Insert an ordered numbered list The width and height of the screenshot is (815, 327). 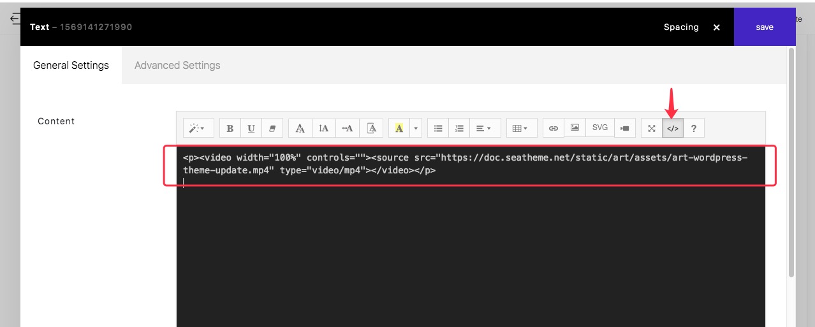click(459, 128)
